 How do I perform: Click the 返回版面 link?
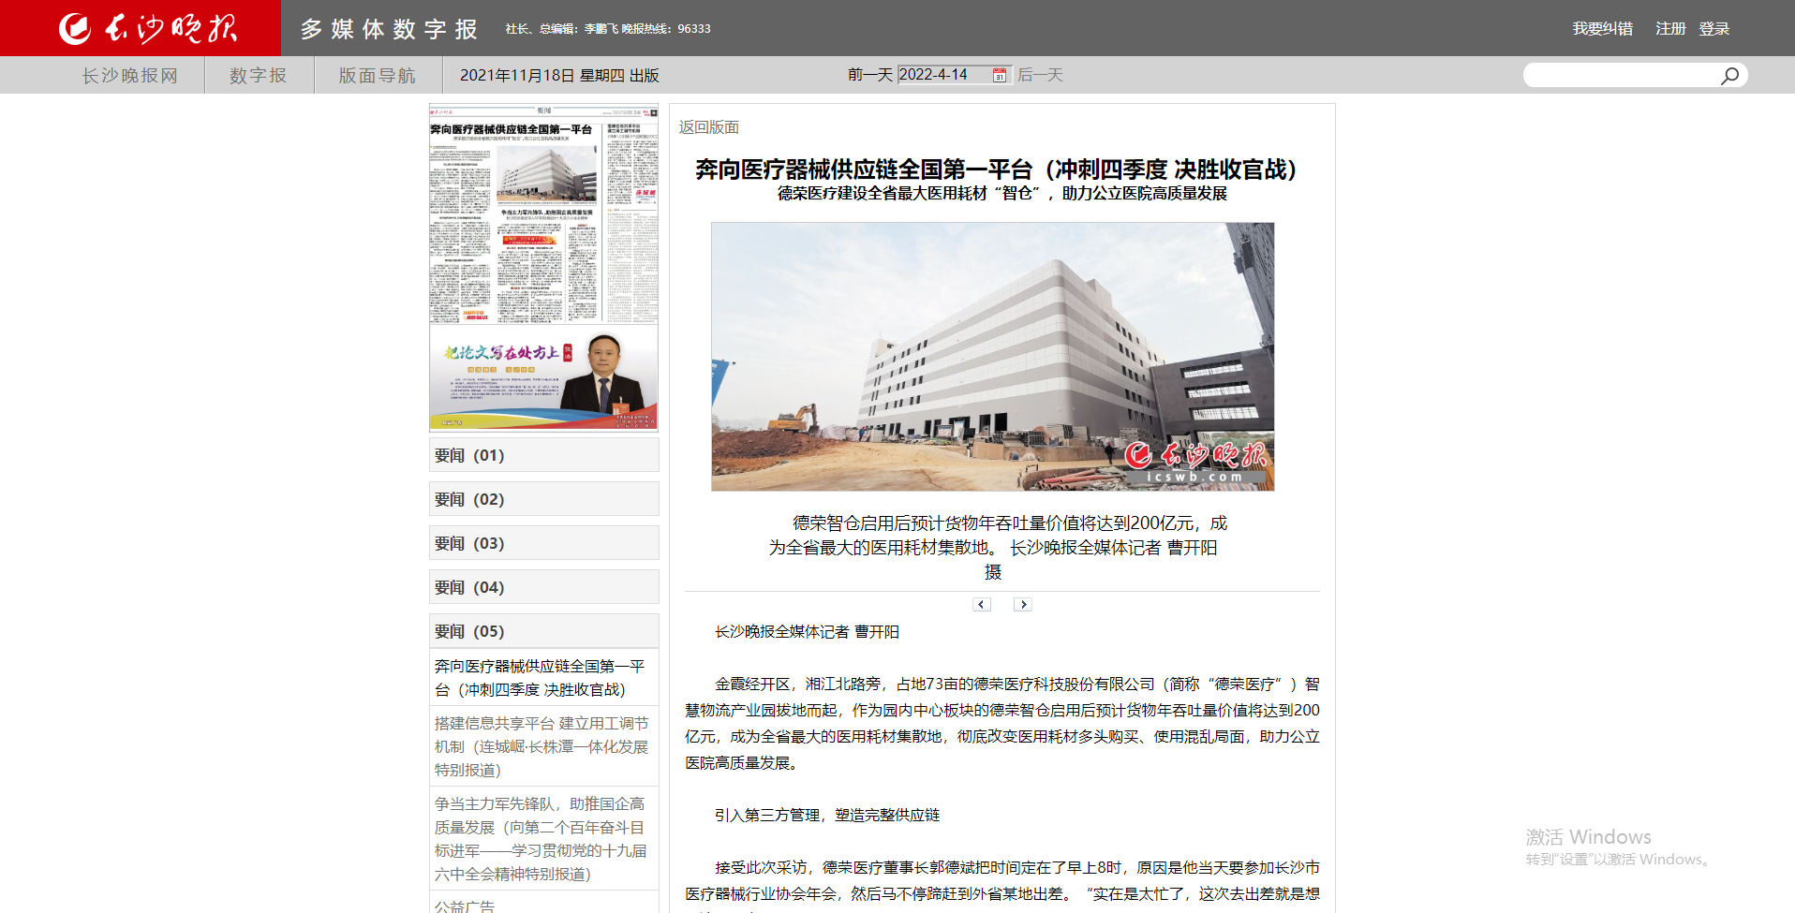707,127
